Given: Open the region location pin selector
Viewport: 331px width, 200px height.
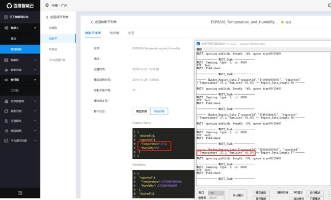Looking at the screenshot, I should click(x=47, y=5).
